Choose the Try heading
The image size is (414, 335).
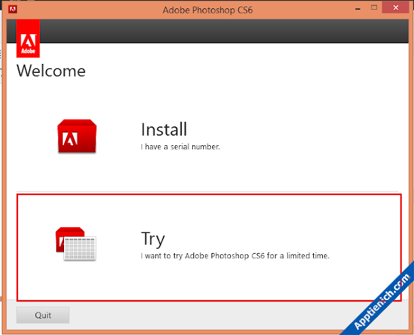point(153,239)
